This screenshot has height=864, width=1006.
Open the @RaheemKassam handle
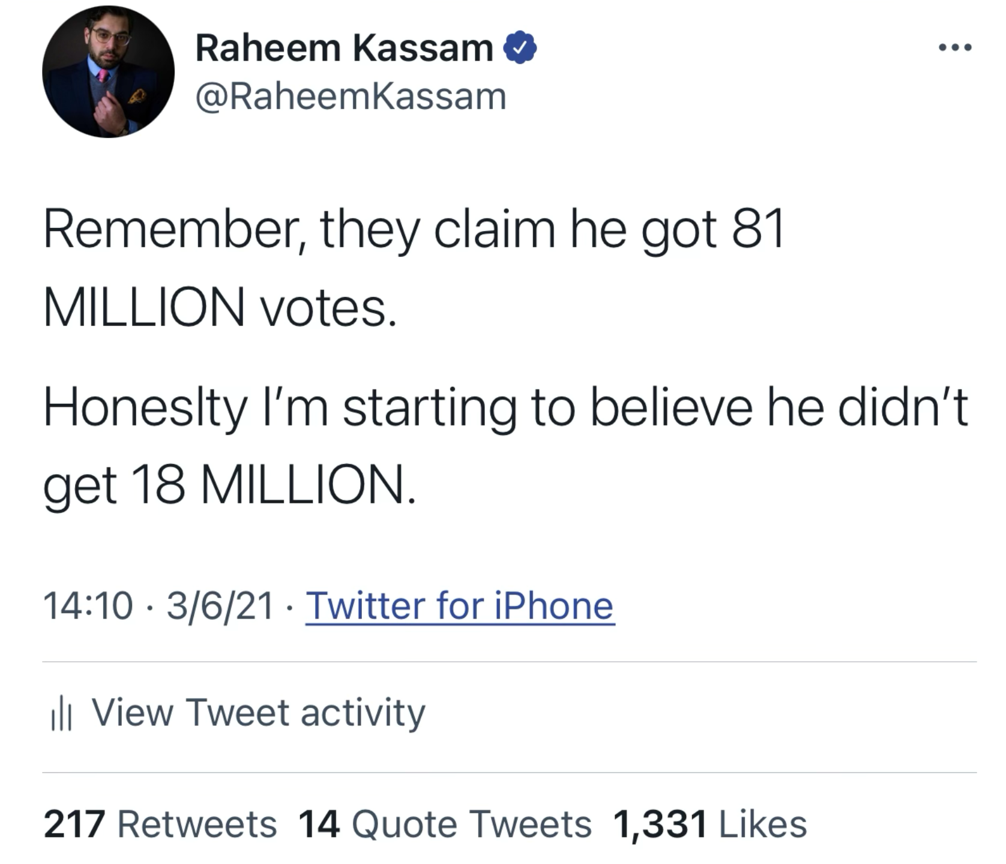click(x=351, y=97)
